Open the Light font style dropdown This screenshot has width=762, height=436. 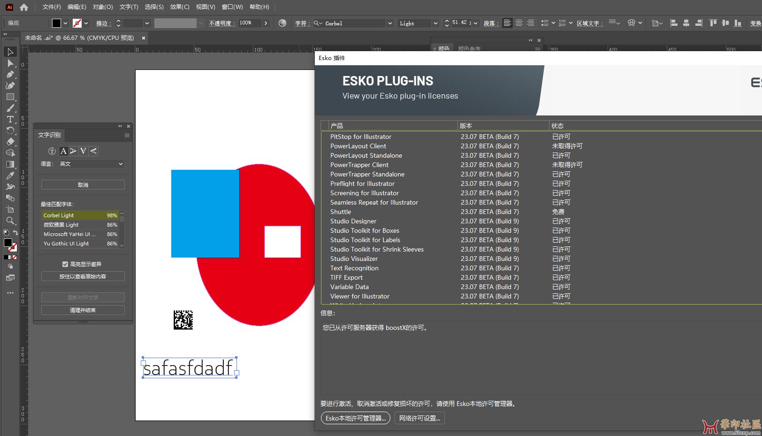(435, 23)
